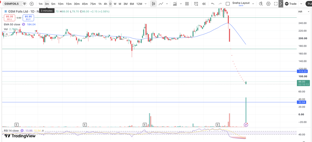Select the 15m timeframe
This screenshot has width=312, height=142.
pos(69,4)
